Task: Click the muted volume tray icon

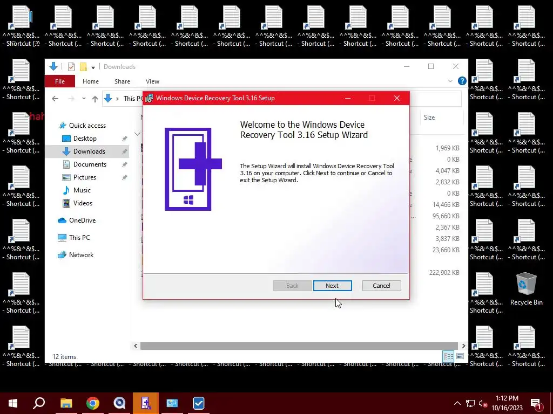Action: coord(483,404)
